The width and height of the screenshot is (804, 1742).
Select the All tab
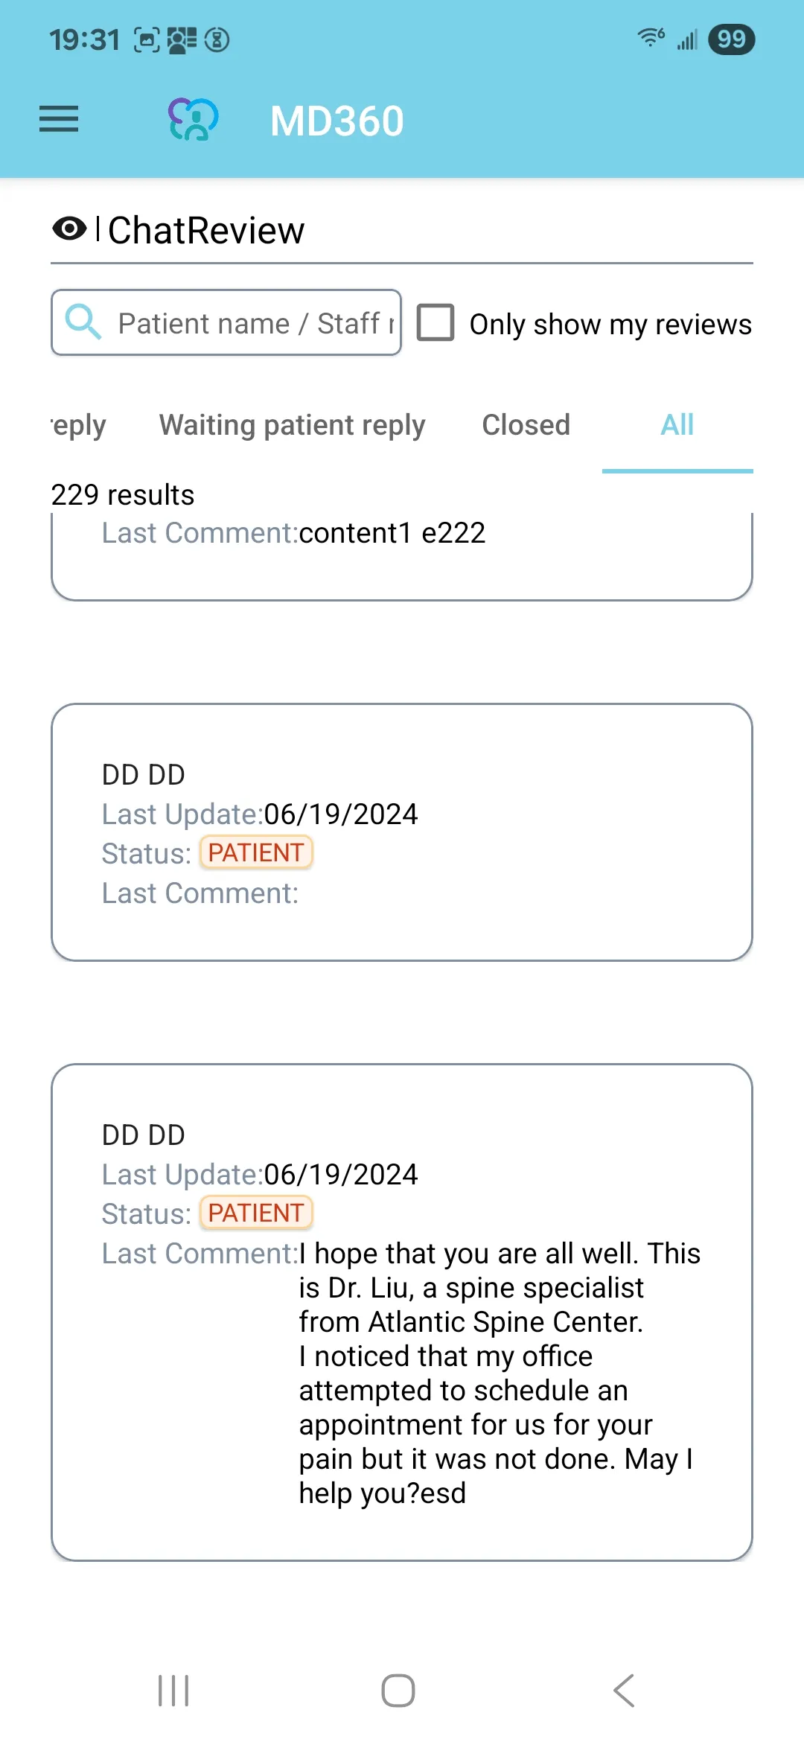(x=677, y=425)
